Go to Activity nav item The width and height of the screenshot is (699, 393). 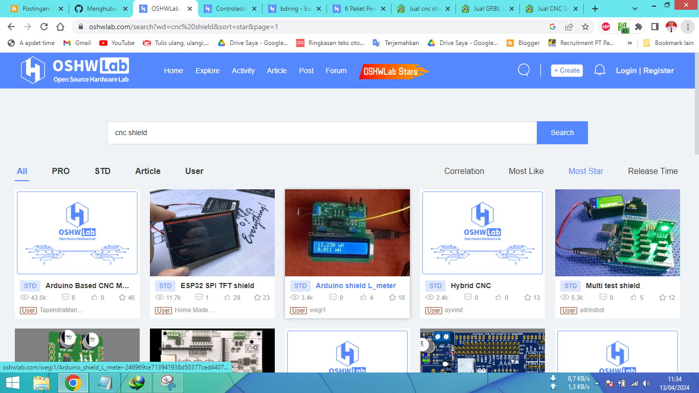(243, 71)
